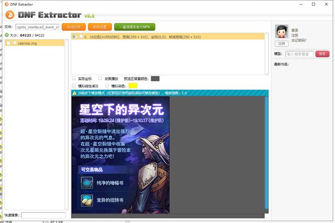Select calendar.img in the file list
The image size is (335, 223).
(35, 43)
